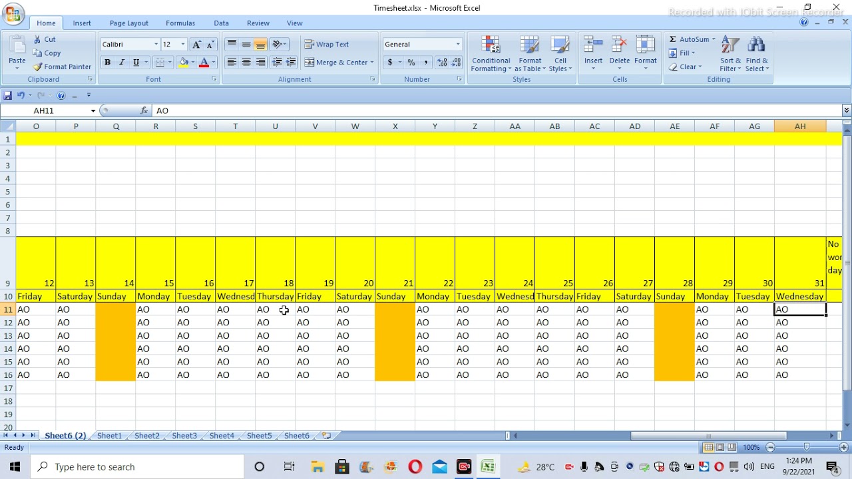
Task: Click the Copy button
Action: [47, 53]
